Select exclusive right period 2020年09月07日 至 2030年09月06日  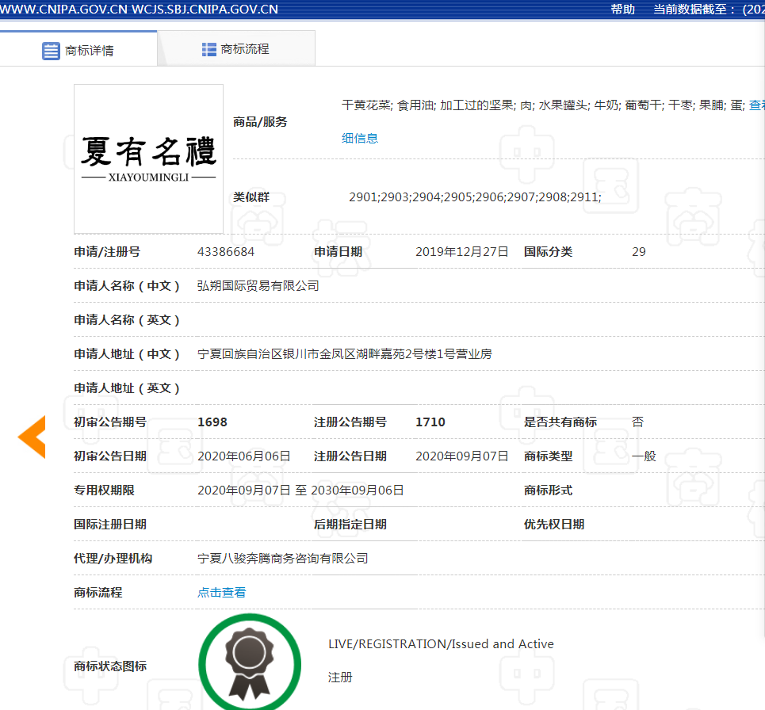[300, 491]
